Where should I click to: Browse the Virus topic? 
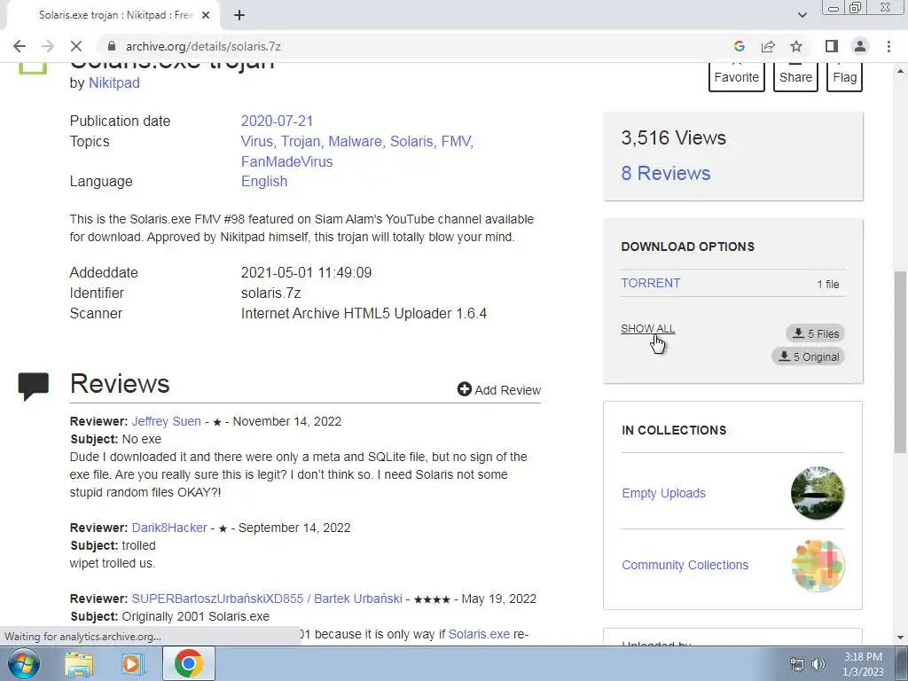point(256,141)
